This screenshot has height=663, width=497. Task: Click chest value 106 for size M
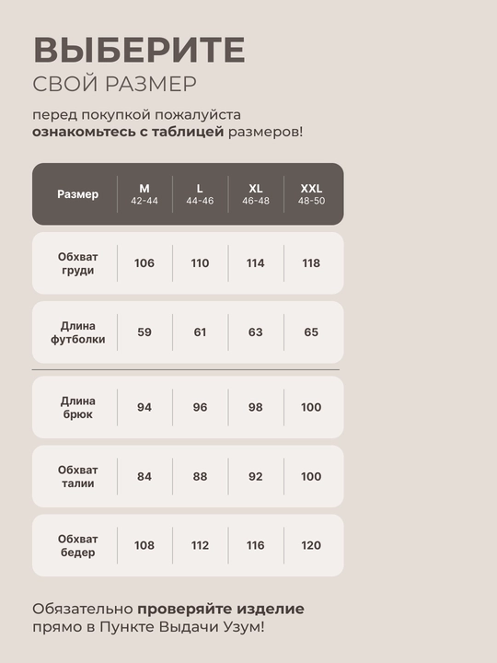pyautogui.click(x=144, y=263)
